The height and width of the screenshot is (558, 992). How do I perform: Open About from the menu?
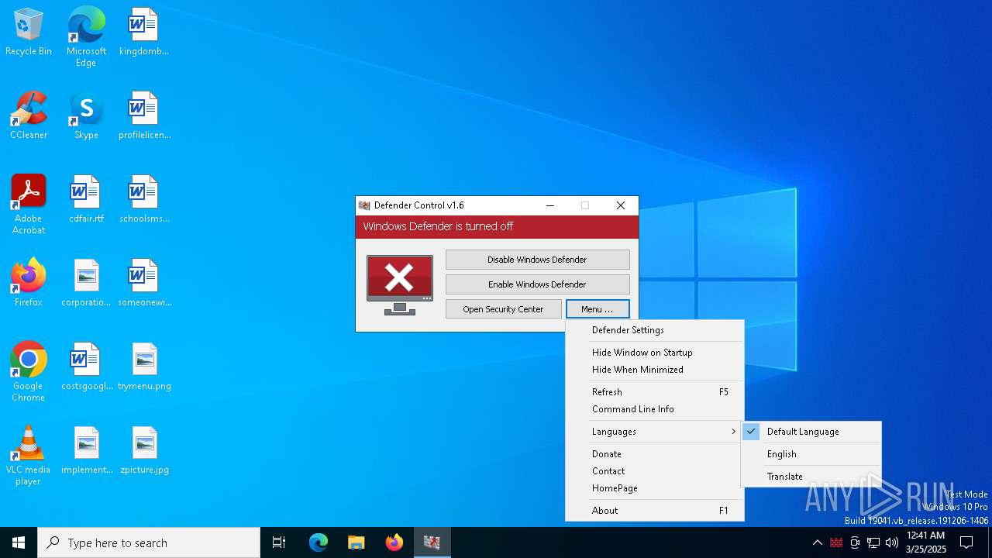pyautogui.click(x=655, y=511)
